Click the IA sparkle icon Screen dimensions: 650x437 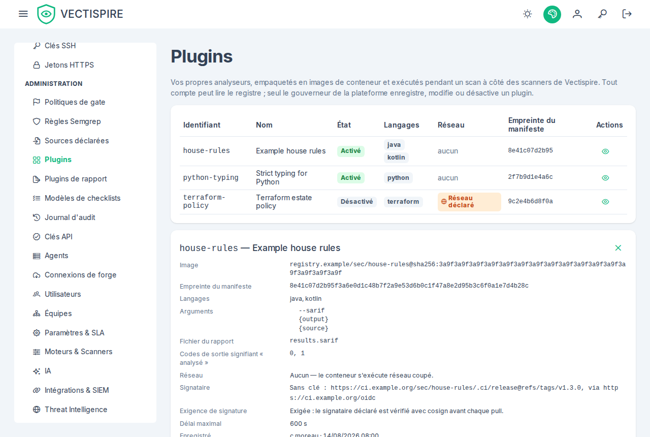tap(37, 371)
